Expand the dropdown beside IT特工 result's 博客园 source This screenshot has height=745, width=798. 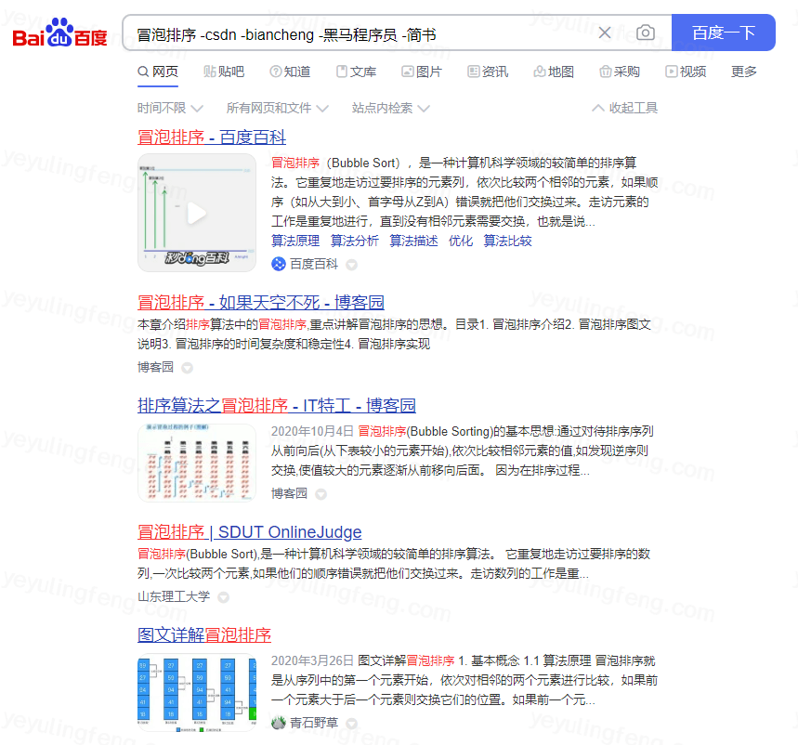pos(321,493)
